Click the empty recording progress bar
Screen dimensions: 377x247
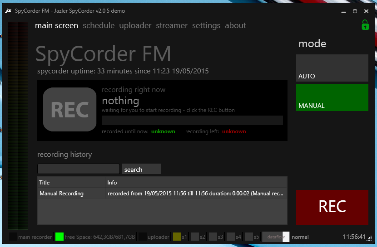click(192, 120)
